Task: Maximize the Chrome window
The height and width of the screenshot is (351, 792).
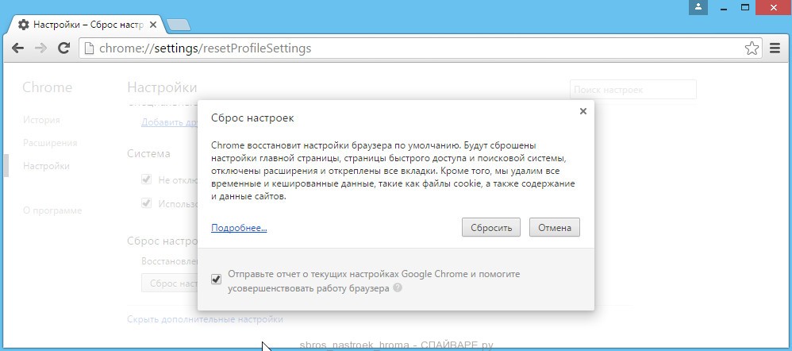Action: click(745, 7)
